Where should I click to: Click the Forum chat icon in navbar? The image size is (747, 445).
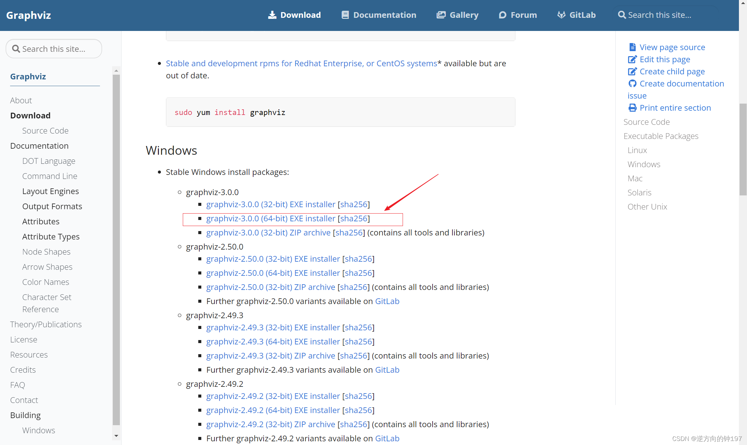(502, 15)
